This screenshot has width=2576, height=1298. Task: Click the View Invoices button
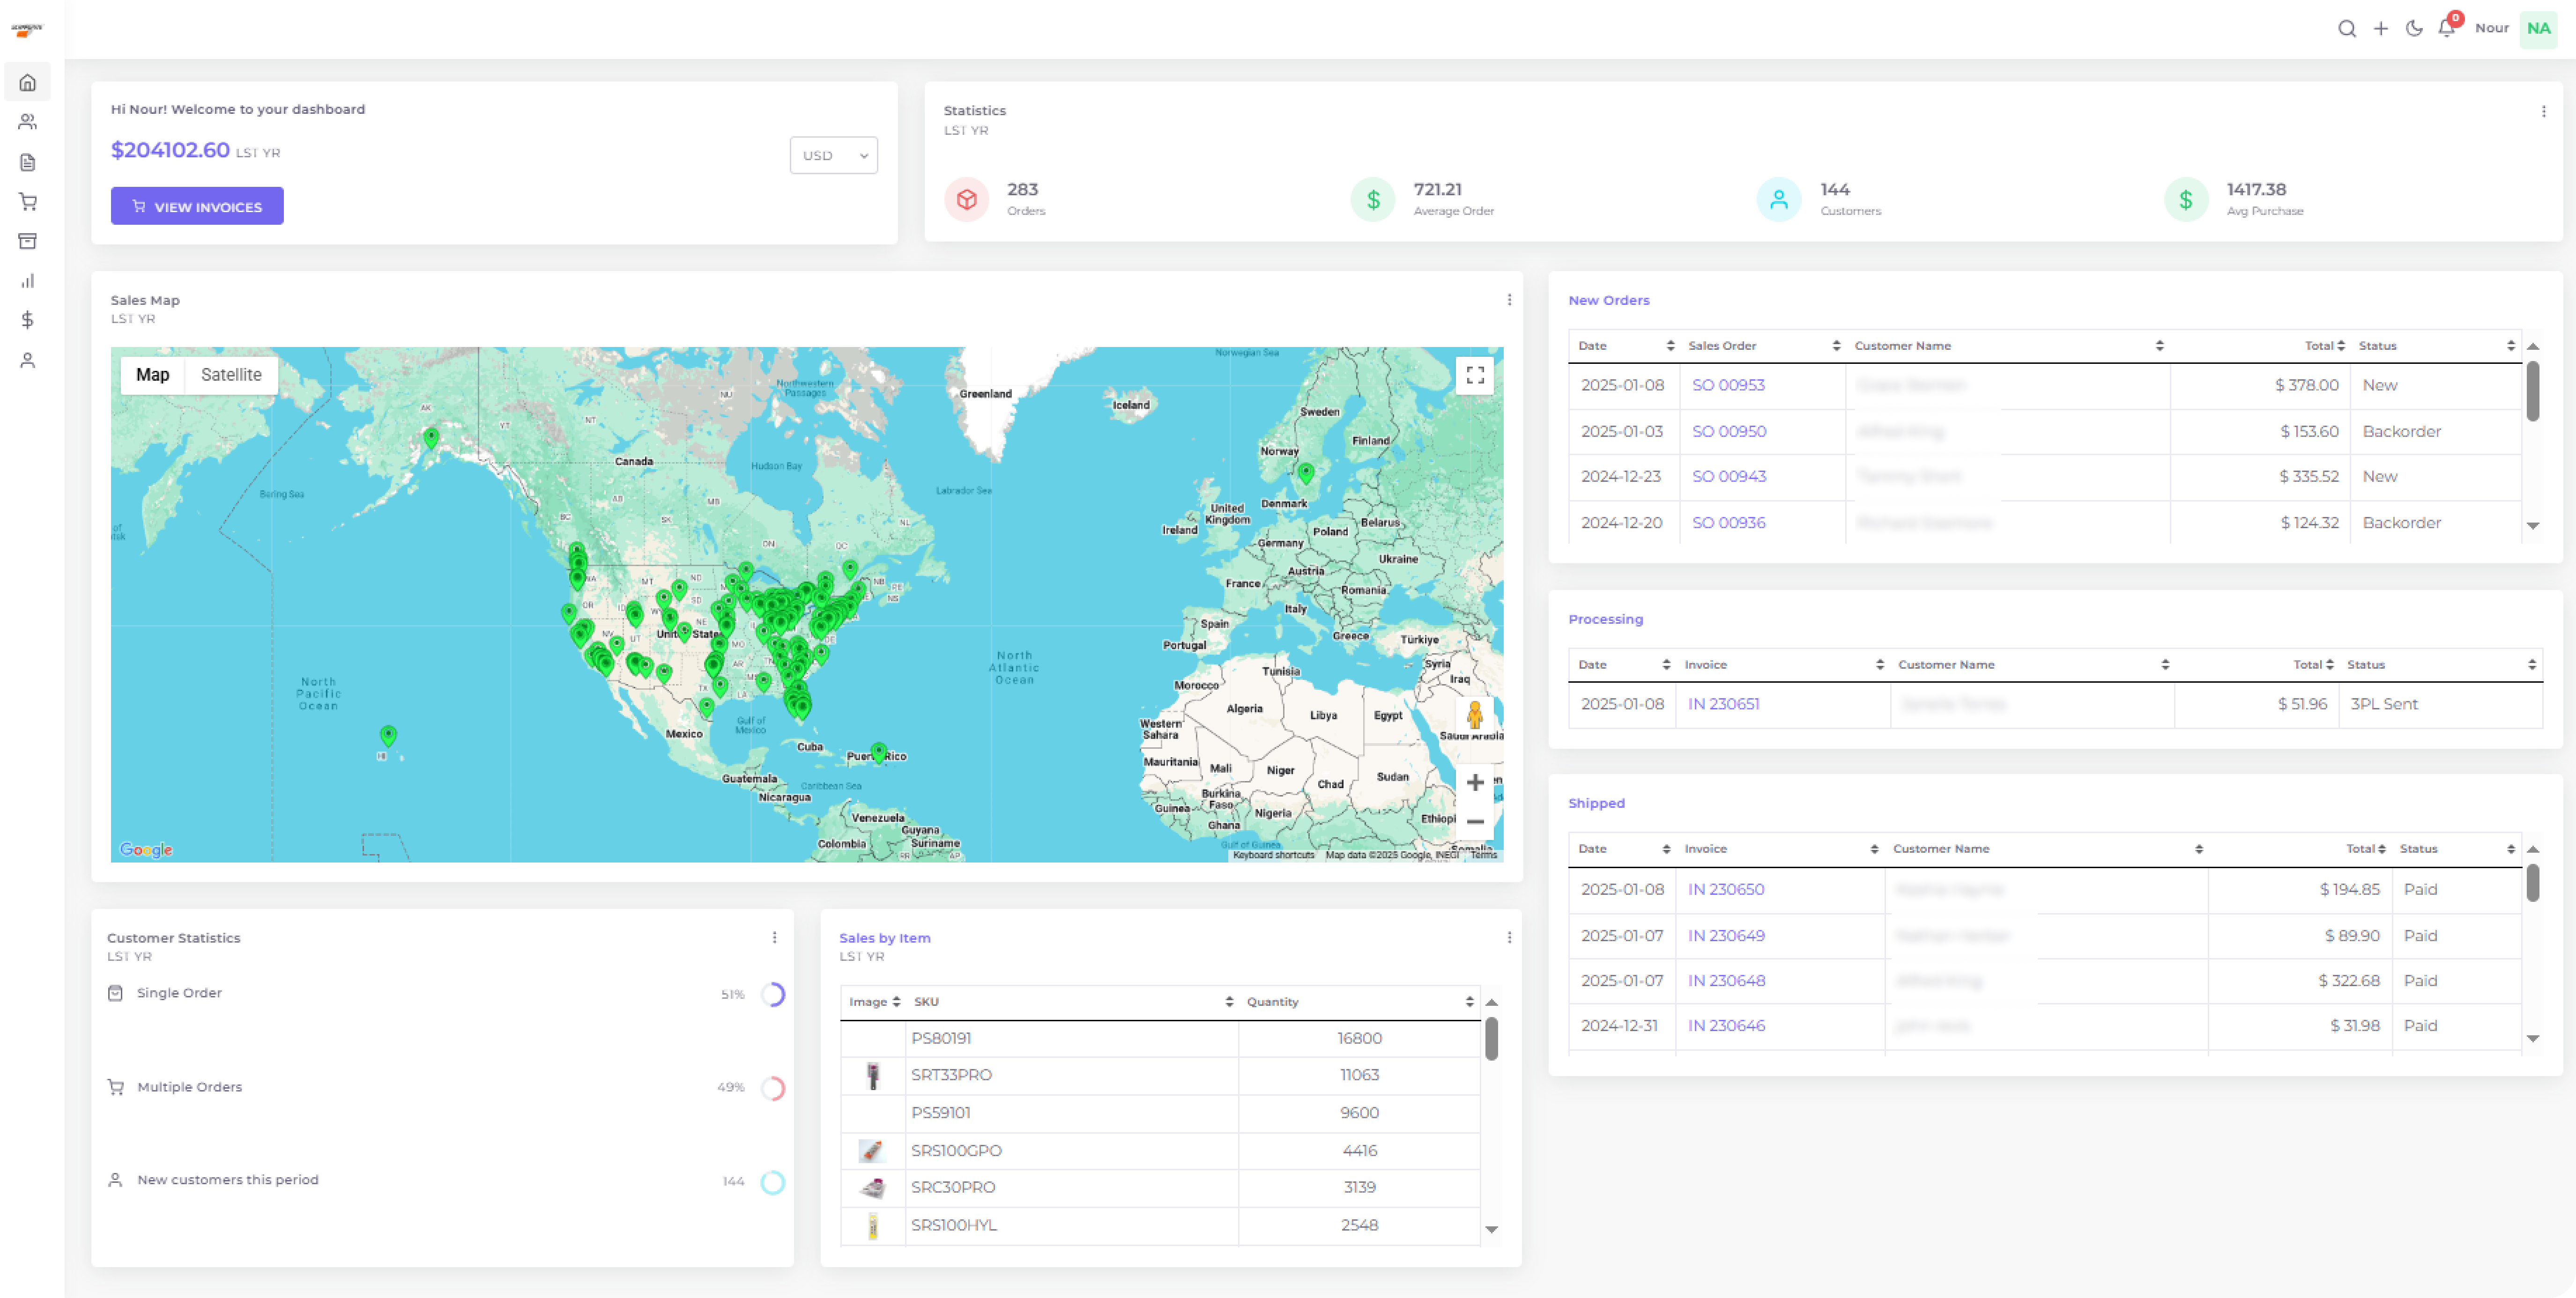tap(197, 206)
